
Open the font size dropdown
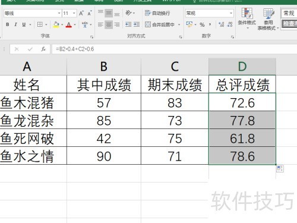coord(74,13)
